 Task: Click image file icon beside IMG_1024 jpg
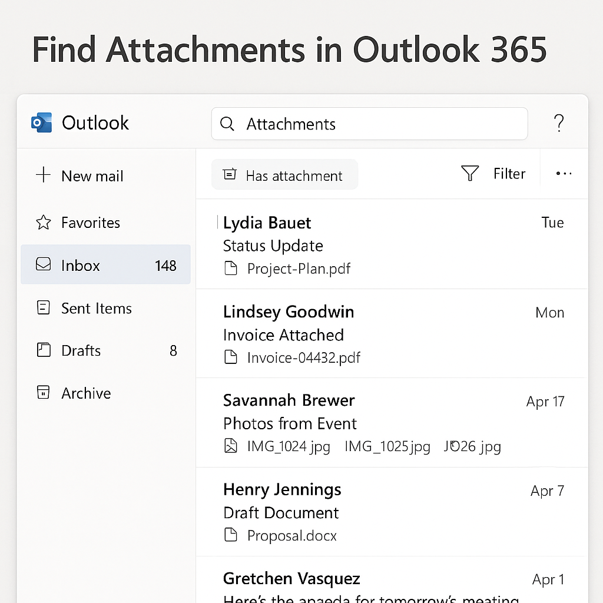230,446
